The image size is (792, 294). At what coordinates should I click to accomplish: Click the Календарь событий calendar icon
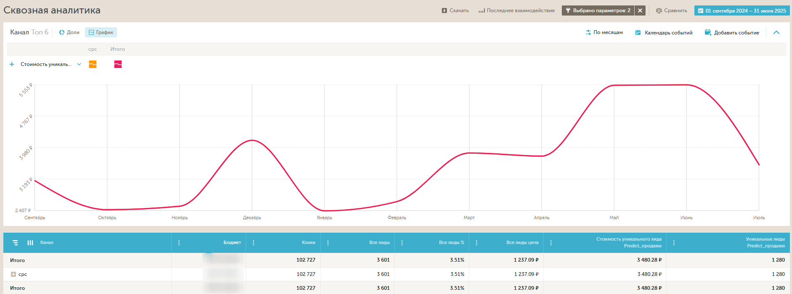coord(638,32)
